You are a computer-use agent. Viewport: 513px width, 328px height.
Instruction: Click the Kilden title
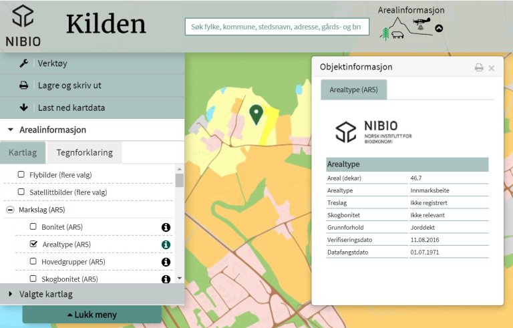coord(106,24)
